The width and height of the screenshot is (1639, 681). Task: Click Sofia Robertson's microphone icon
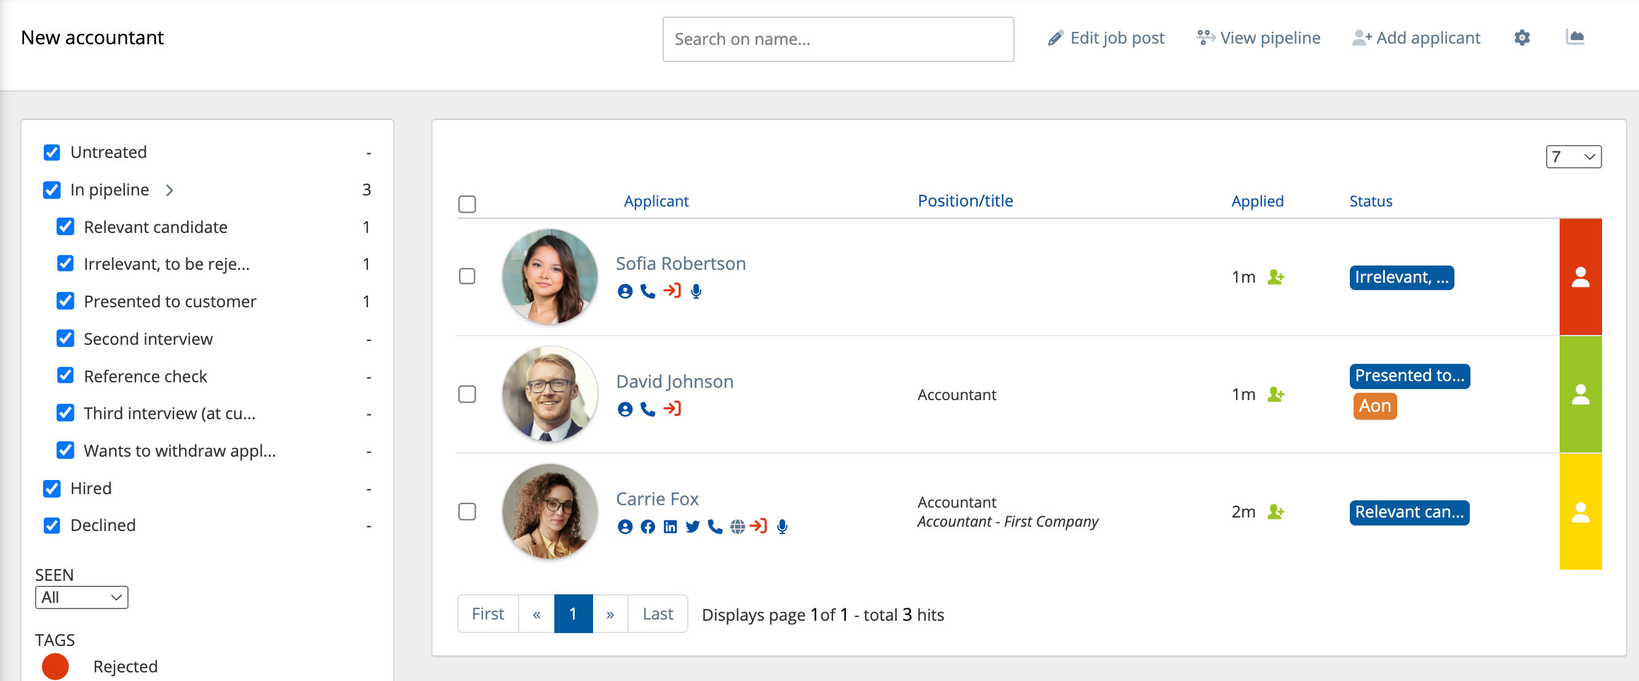pos(696,291)
